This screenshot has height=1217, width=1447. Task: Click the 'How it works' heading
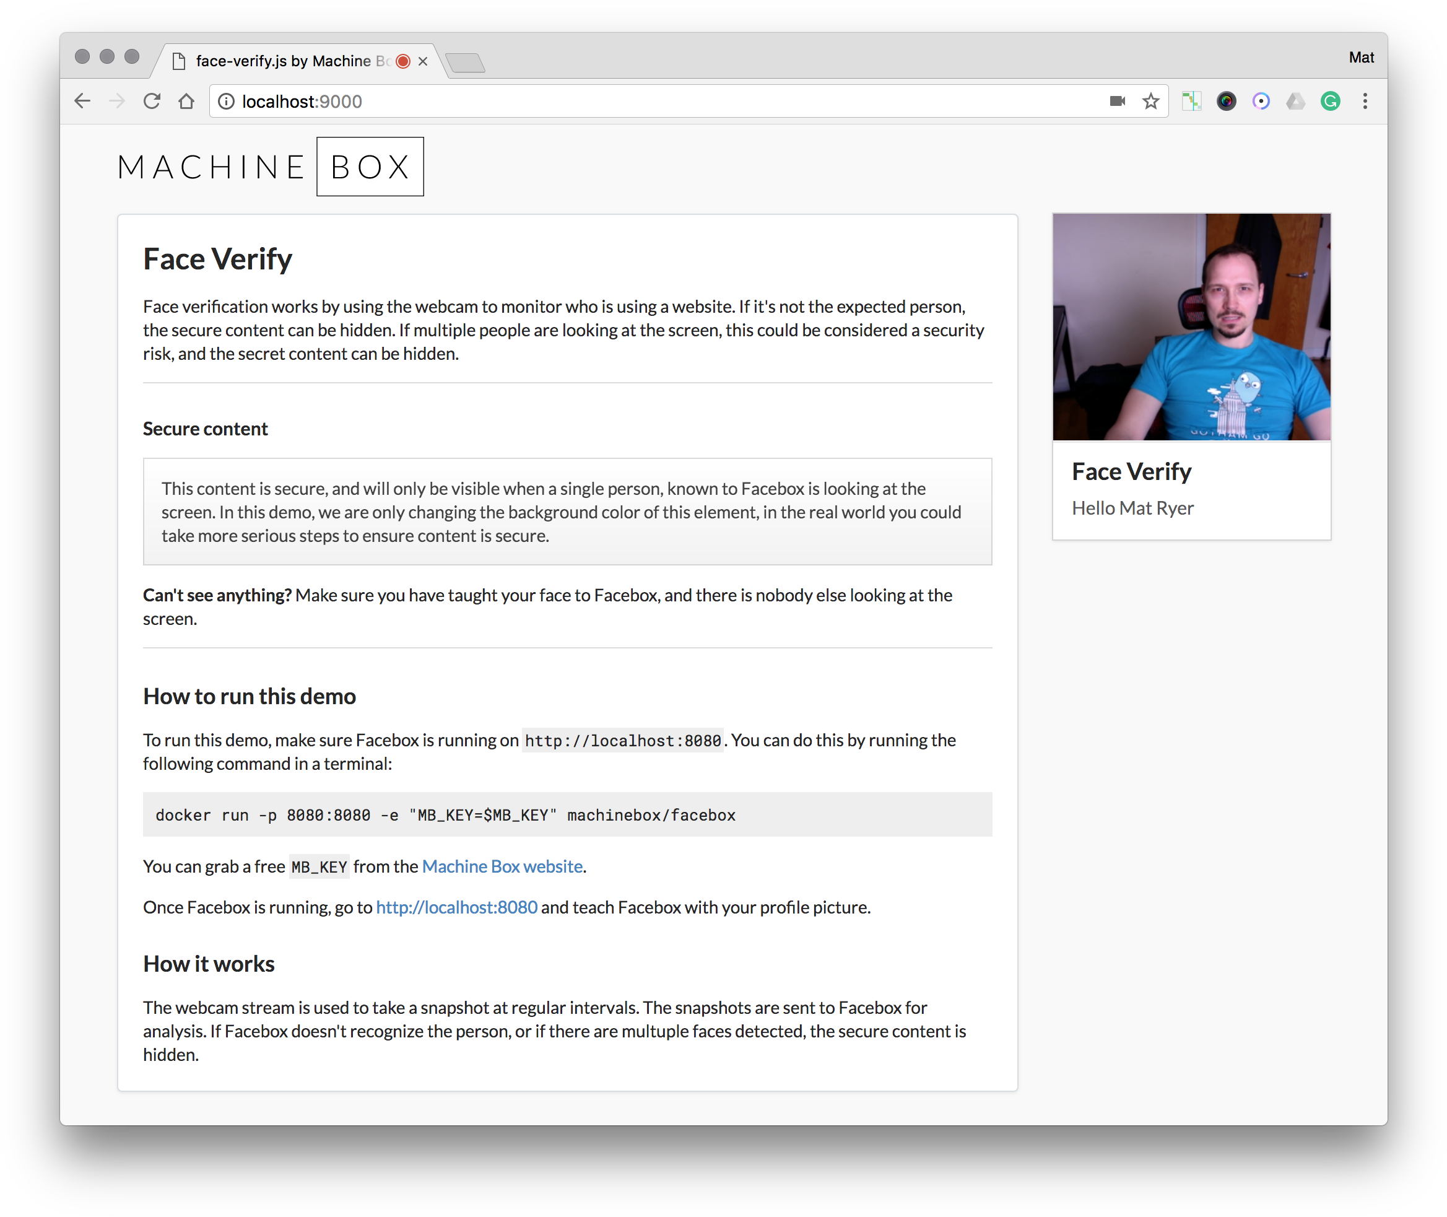(208, 963)
